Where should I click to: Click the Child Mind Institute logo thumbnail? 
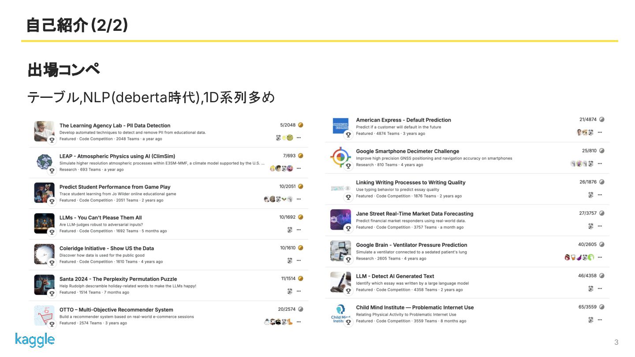pyautogui.click(x=340, y=313)
